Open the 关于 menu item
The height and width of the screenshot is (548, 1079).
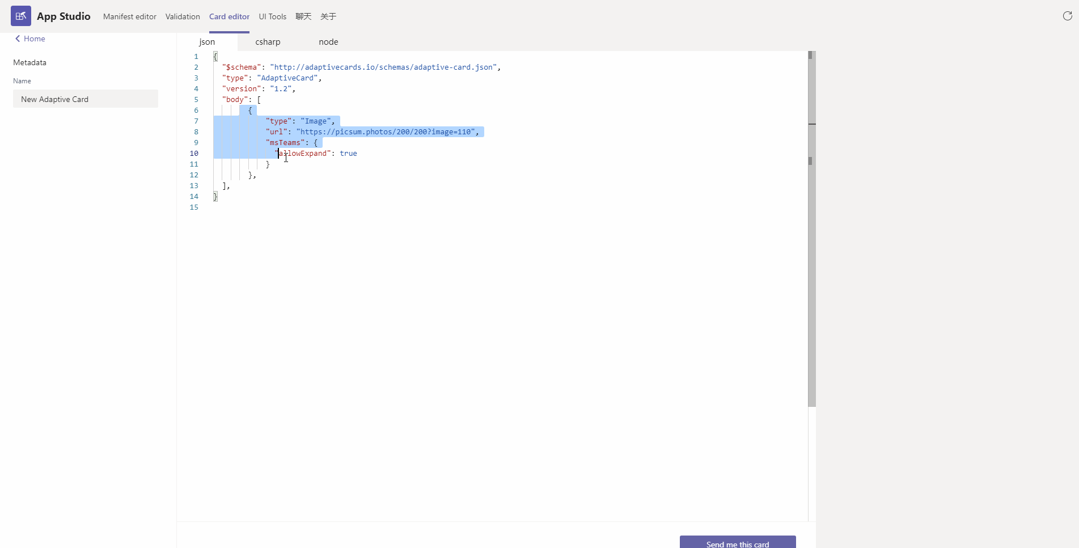coord(328,16)
